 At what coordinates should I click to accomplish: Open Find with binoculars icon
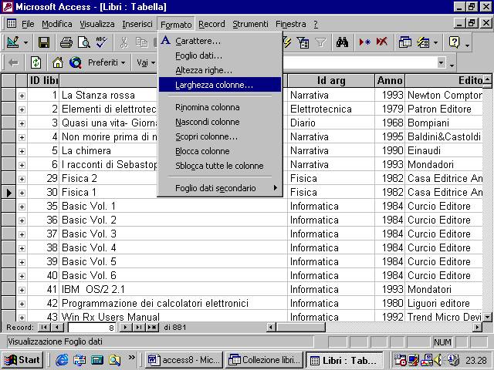point(342,42)
